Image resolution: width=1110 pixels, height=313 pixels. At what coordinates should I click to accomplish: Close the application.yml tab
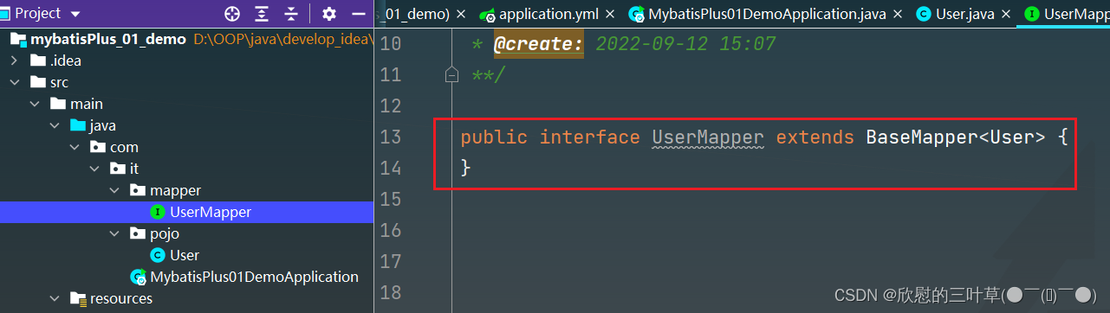pos(611,14)
